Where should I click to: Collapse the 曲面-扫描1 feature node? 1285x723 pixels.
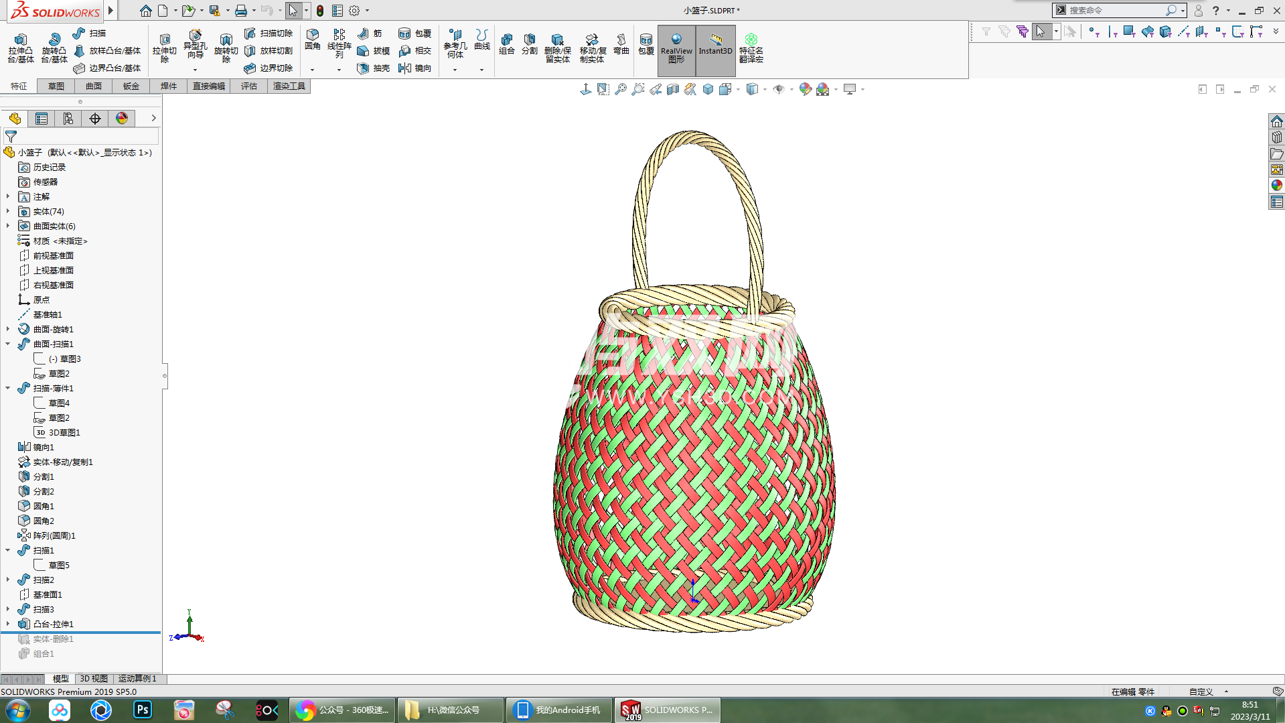click(8, 344)
